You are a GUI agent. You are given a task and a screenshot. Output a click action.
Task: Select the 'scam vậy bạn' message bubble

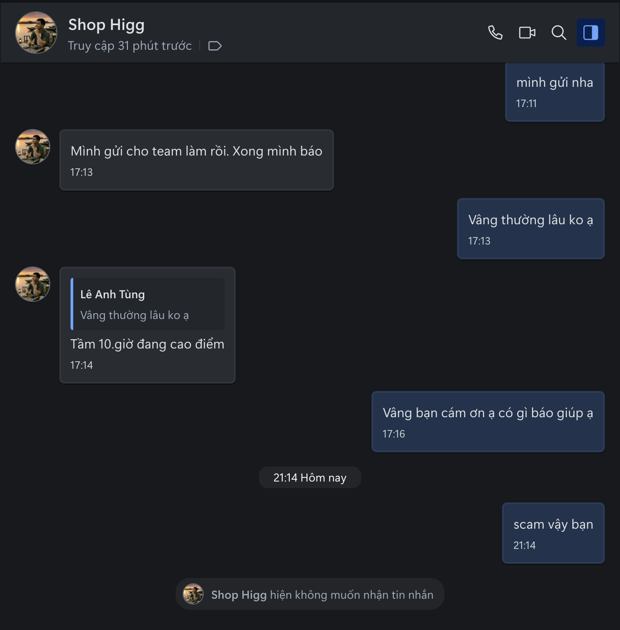(553, 533)
